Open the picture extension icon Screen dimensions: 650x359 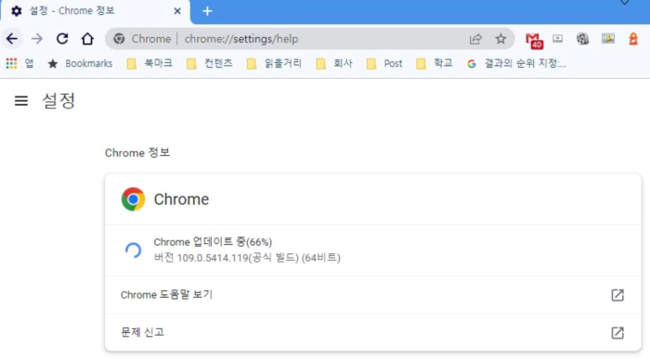(x=608, y=39)
